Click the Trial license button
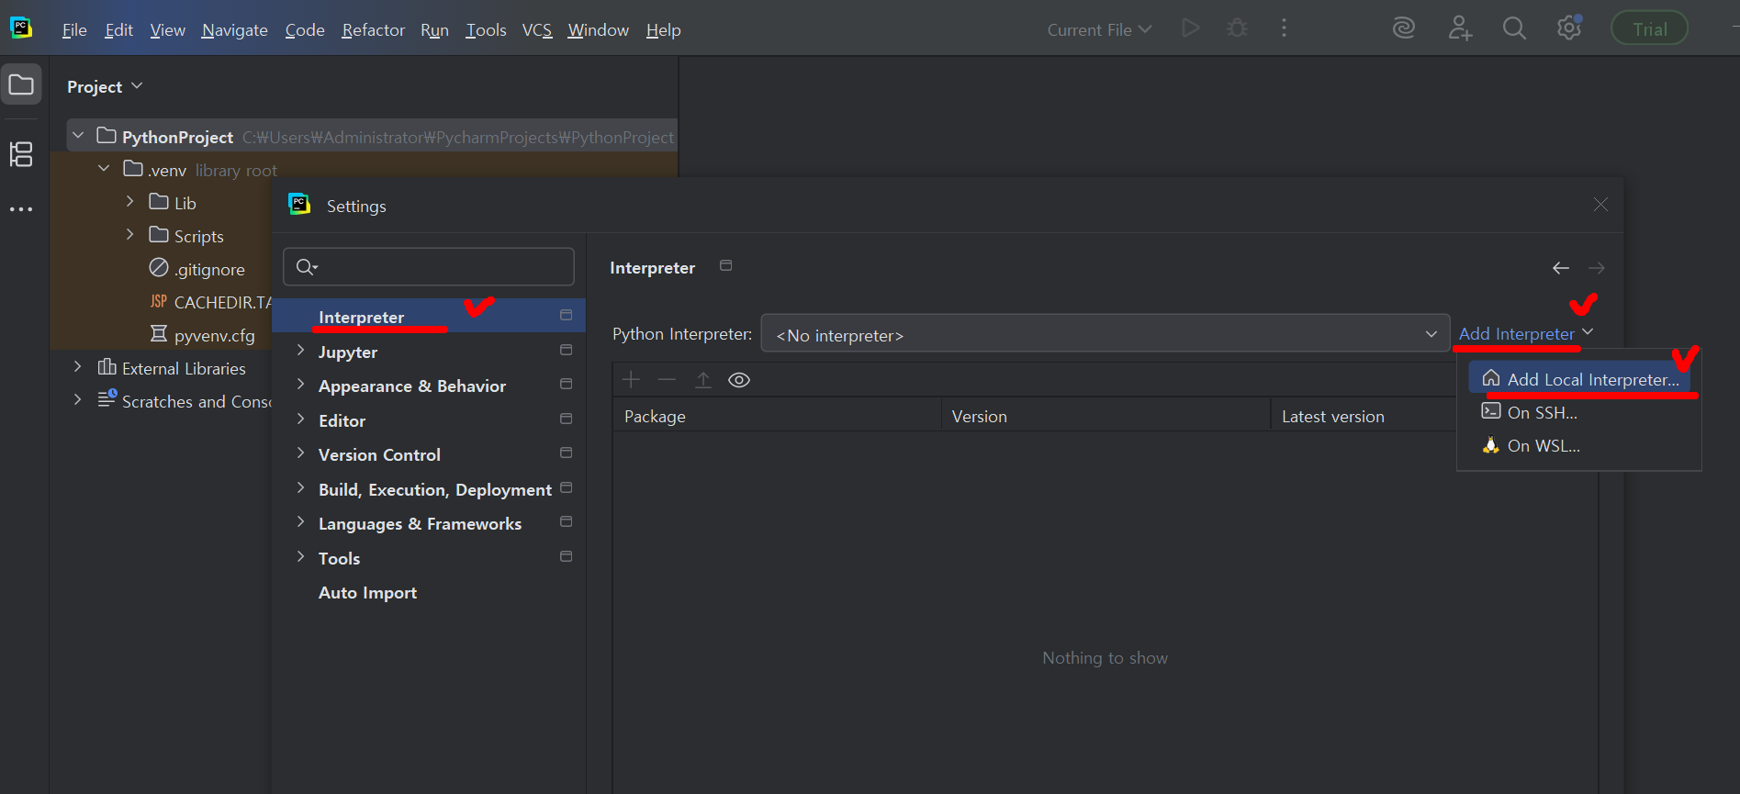Screen dimensions: 1740x794 (x=1649, y=28)
